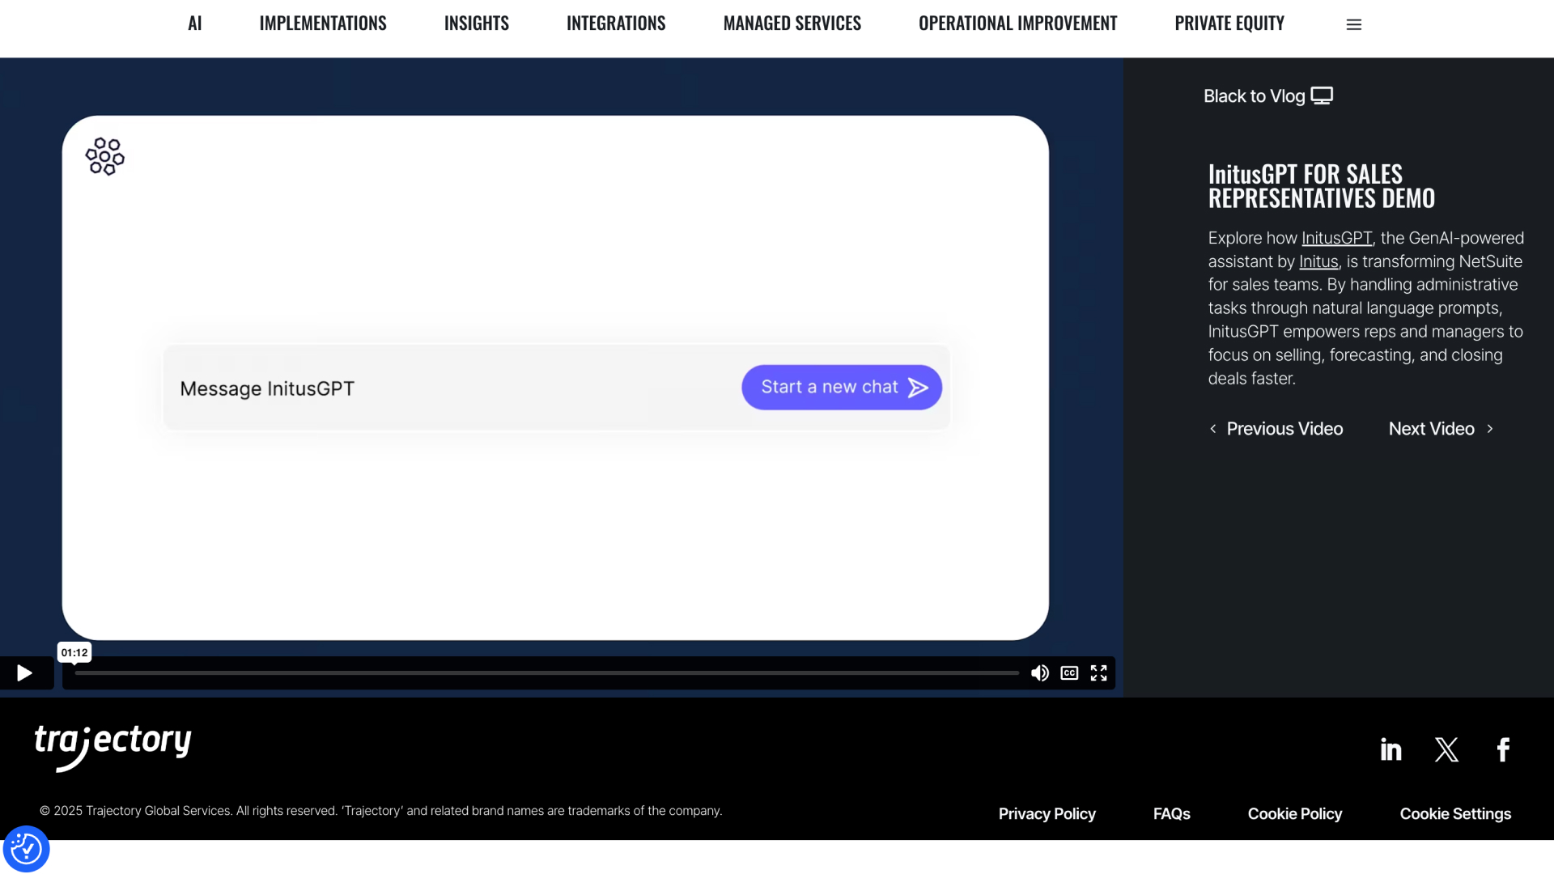Open the hamburger navigation menu
The height and width of the screenshot is (874, 1554).
click(x=1354, y=25)
